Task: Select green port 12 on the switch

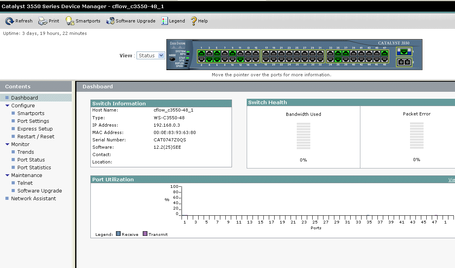Action: pos(240,59)
